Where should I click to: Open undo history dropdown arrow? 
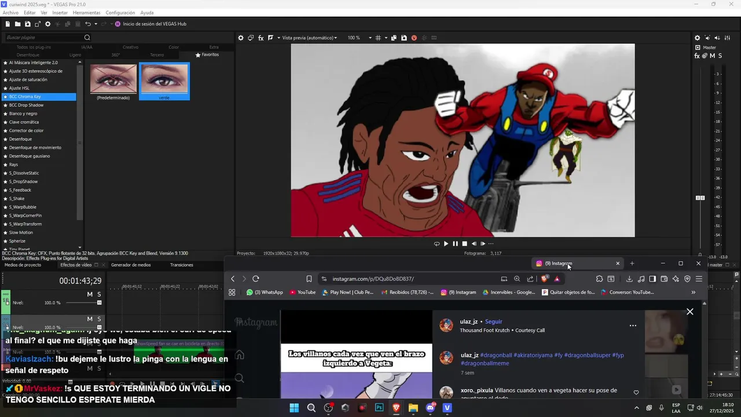pyautogui.click(x=96, y=24)
